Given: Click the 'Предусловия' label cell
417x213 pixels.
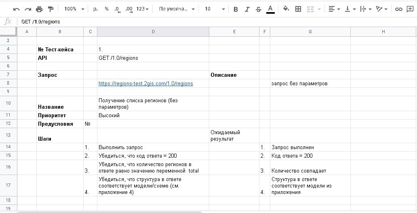Looking at the screenshot, I should click(x=60, y=124).
